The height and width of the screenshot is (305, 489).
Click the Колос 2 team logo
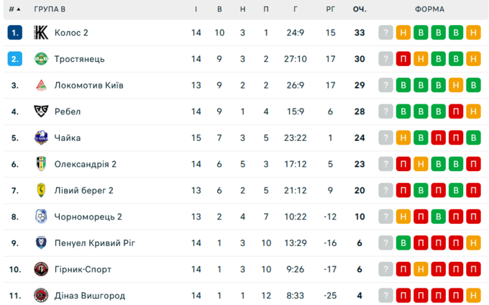point(41,32)
